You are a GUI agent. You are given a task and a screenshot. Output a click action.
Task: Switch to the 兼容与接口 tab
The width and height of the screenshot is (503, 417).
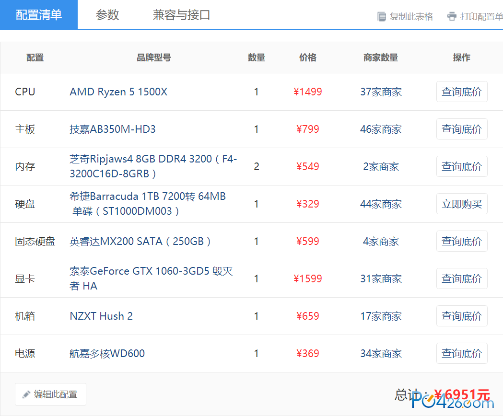tap(181, 15)
